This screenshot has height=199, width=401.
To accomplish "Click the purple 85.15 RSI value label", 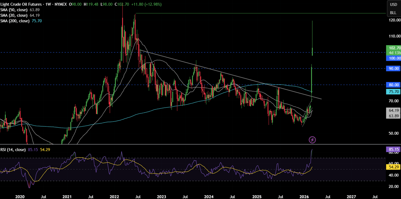I will pos(393,149).
